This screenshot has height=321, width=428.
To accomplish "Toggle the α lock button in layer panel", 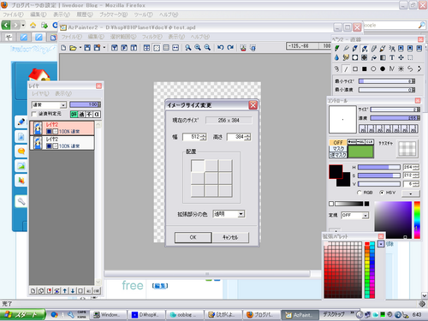I will click(x=97, y=115).
